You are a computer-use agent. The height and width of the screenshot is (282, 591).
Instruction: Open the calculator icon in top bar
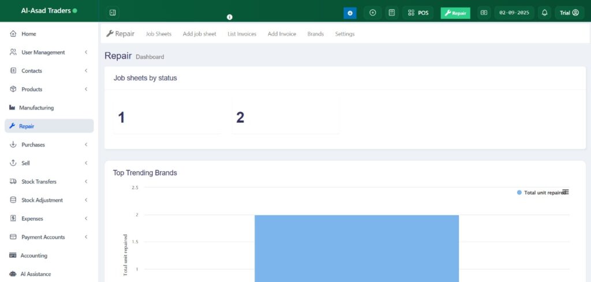[392, 13]
